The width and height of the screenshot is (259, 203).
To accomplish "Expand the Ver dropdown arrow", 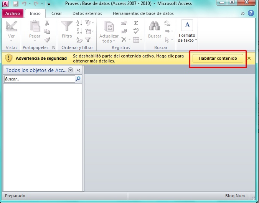I will click(x=11, y=41).
